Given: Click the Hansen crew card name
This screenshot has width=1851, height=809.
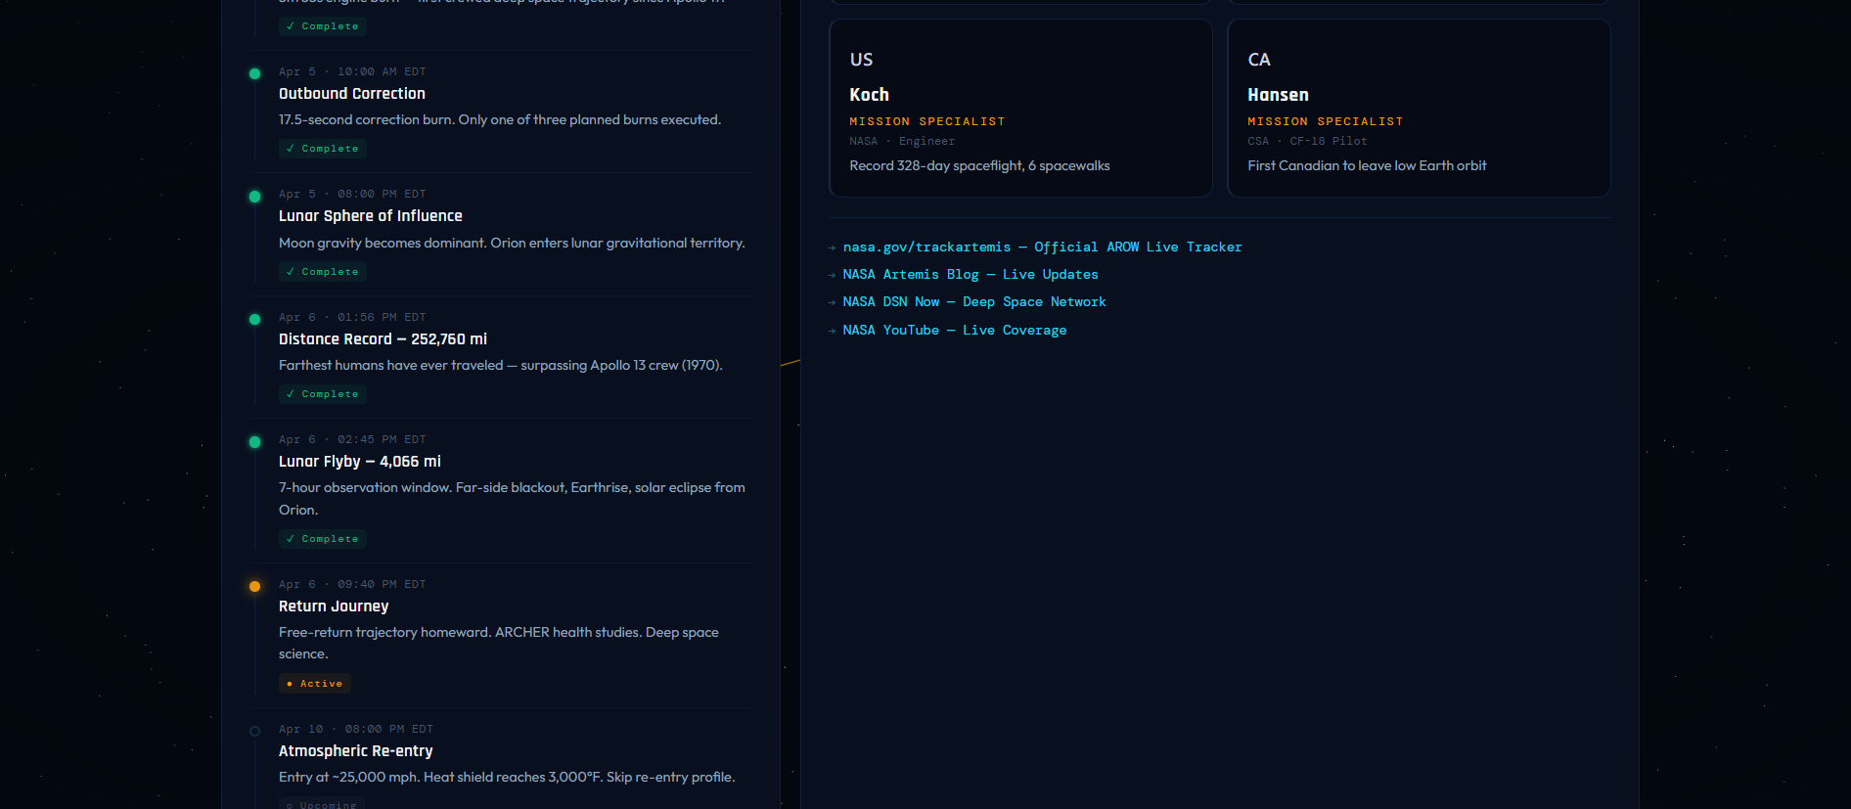Looking at the screenshot, I should pyautogui.click(x=1278, y=95).
